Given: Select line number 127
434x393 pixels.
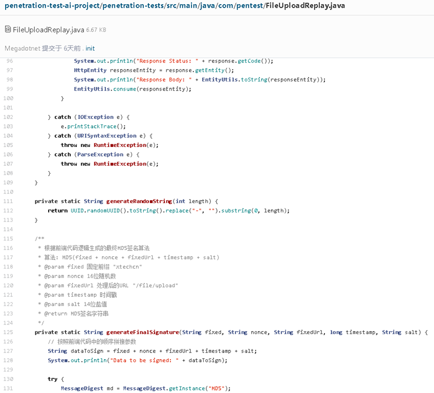Looking at the screenshot, I should pyautogui.click(x=8, y=351).
